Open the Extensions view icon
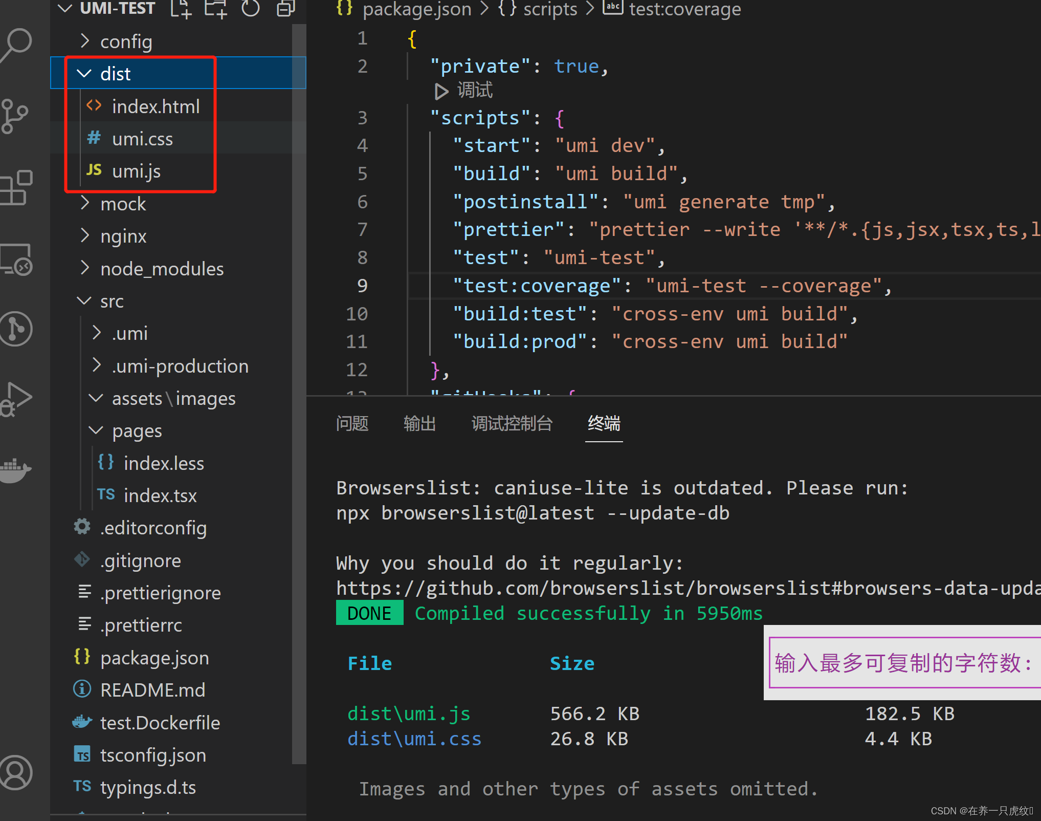Screen dimensions: 1041x821 [x=16, y=187]
